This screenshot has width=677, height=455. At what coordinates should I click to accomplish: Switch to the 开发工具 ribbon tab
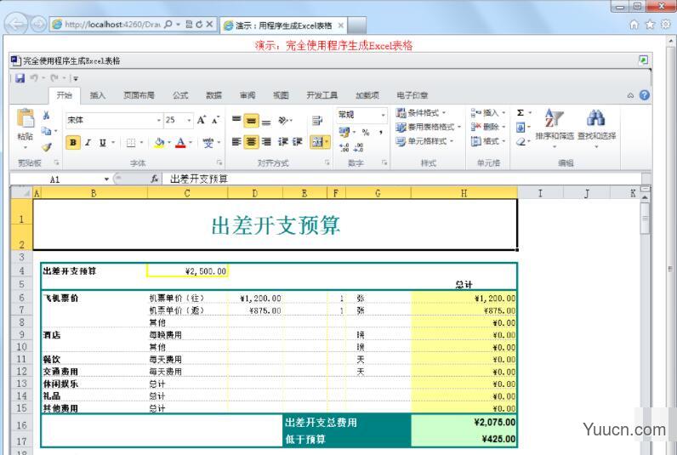321,95
